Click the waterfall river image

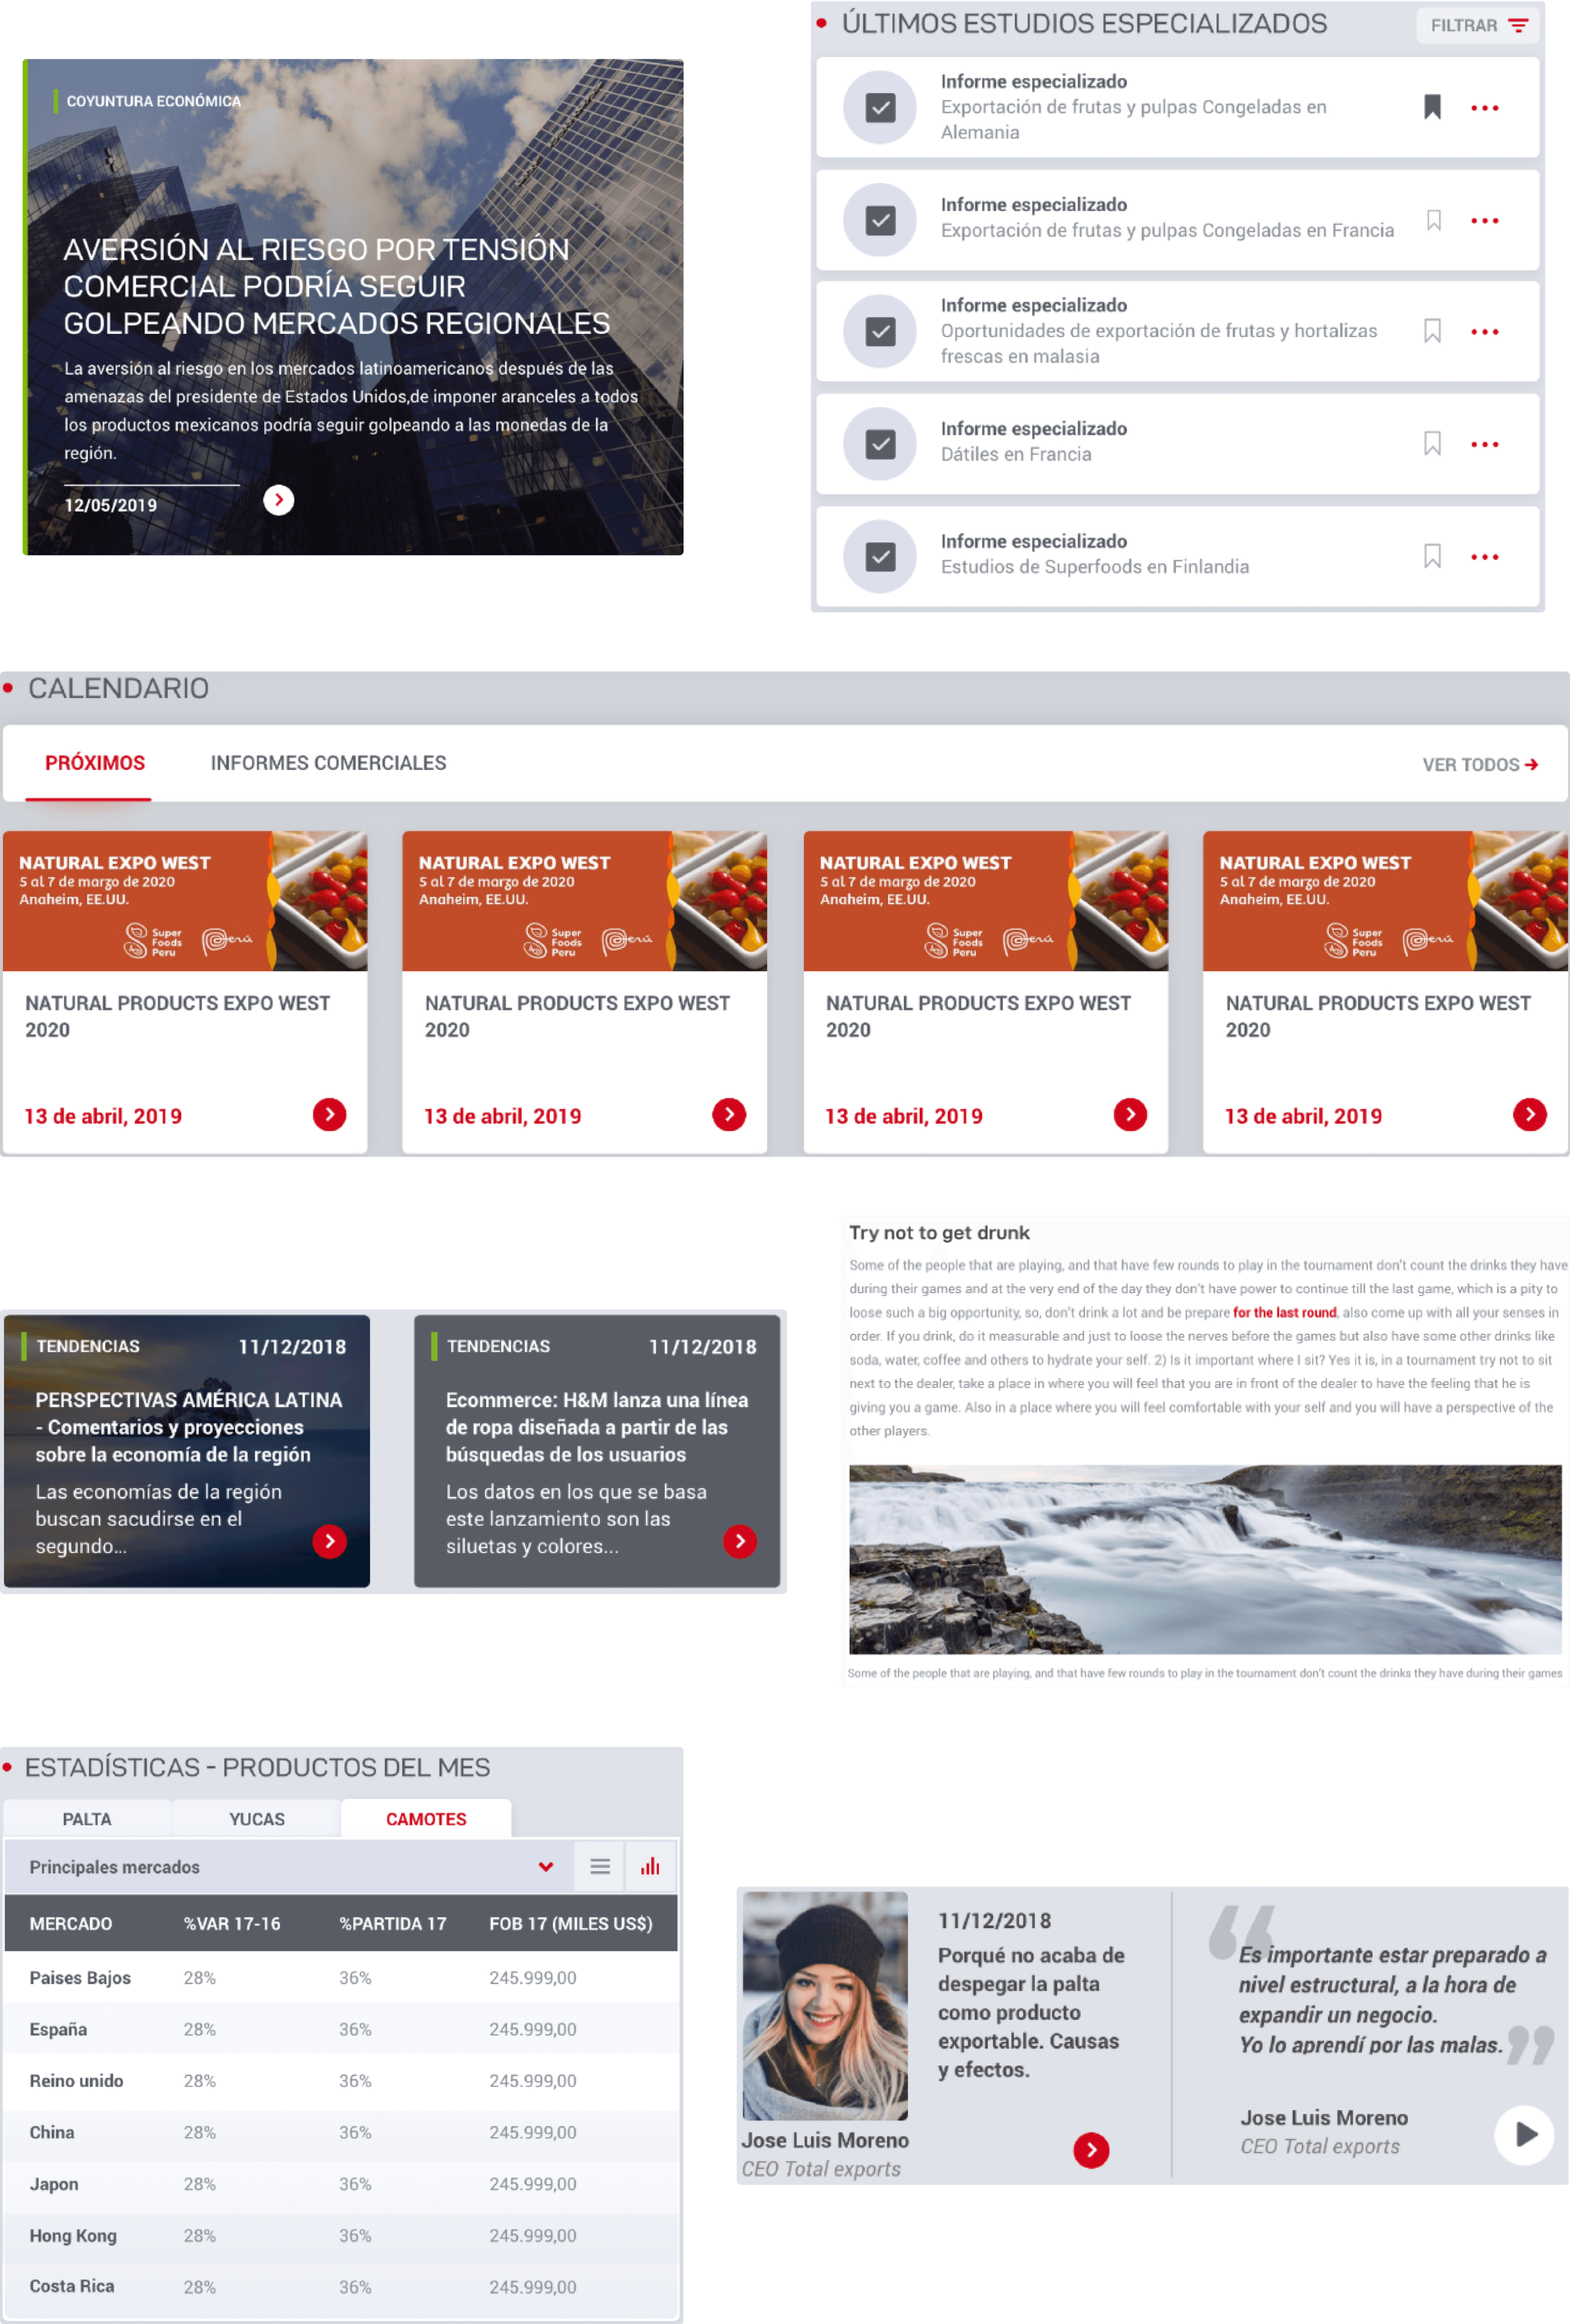(x=1205, y=1559)
